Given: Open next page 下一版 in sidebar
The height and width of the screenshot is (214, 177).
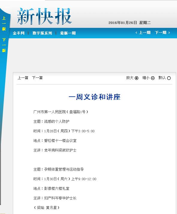Looking at the screenshot, I should [4, 45].
